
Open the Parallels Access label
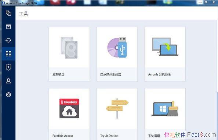pyautogui.click(x=63, y=136)
